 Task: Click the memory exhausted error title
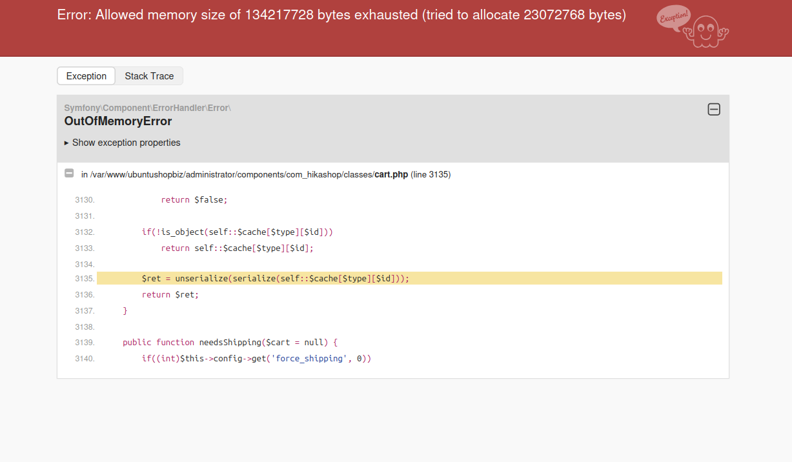(341, 15)
